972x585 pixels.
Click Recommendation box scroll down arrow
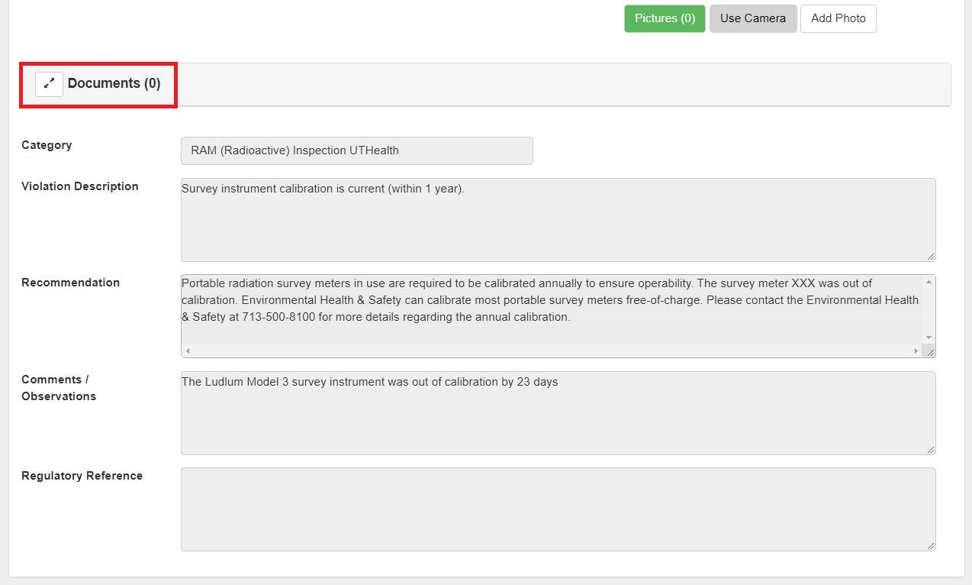(929, 338)
